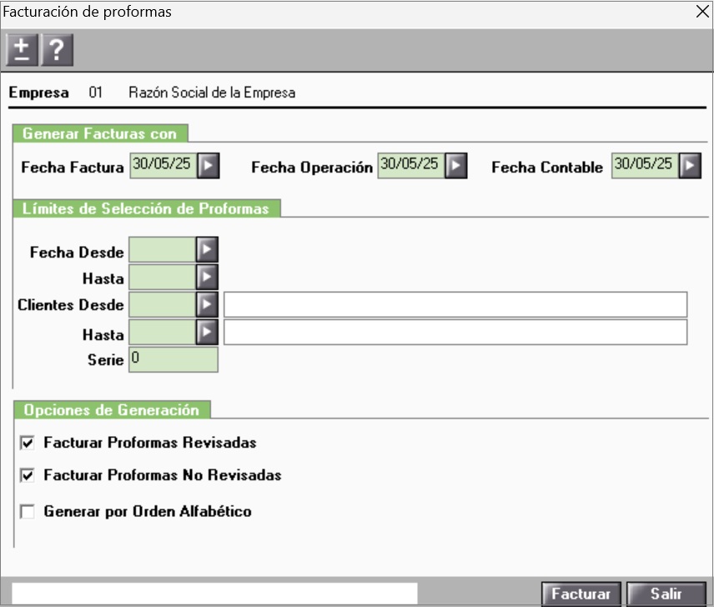Toggle Facturar Proformas No Revisadas checkbox
714x607 pixels.
tap(28, 476)
